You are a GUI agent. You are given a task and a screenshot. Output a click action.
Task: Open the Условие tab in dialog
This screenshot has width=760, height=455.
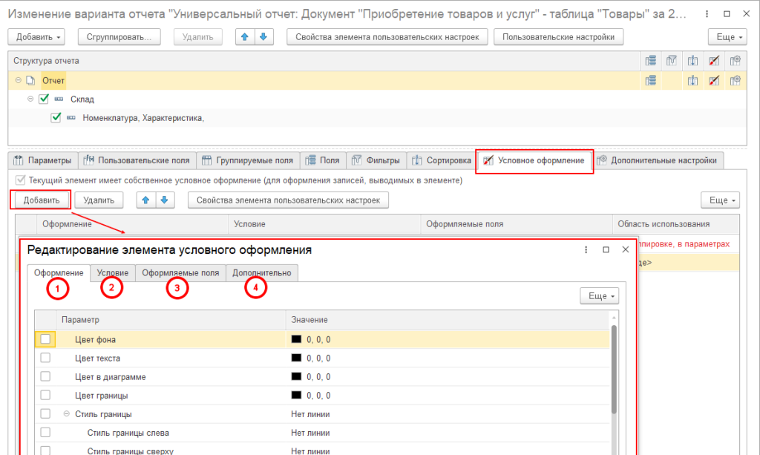(113, 273)
